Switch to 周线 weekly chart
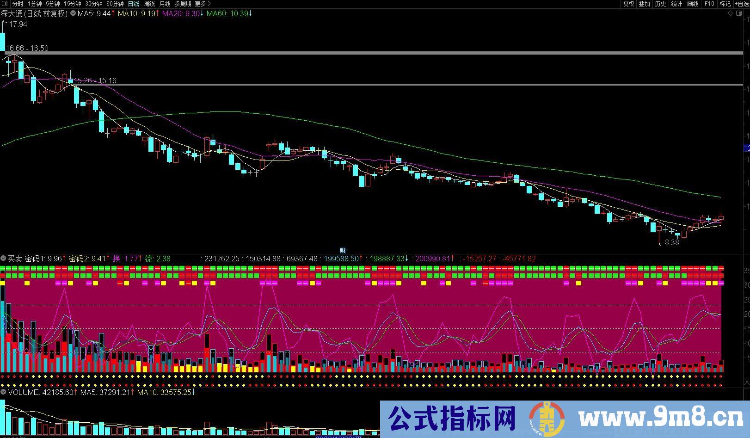Viewport: 750px width, 438px height. pos(149,4)
